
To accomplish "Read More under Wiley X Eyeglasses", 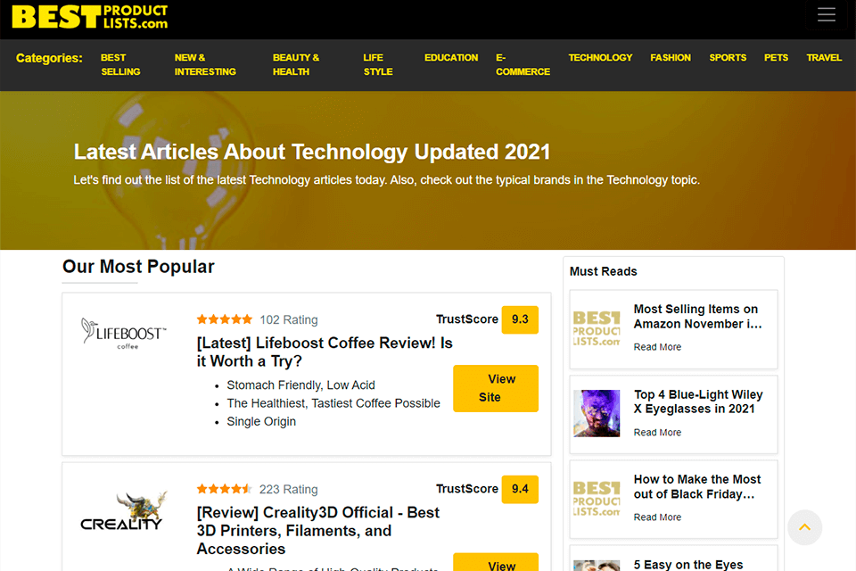I will (657, 432).
